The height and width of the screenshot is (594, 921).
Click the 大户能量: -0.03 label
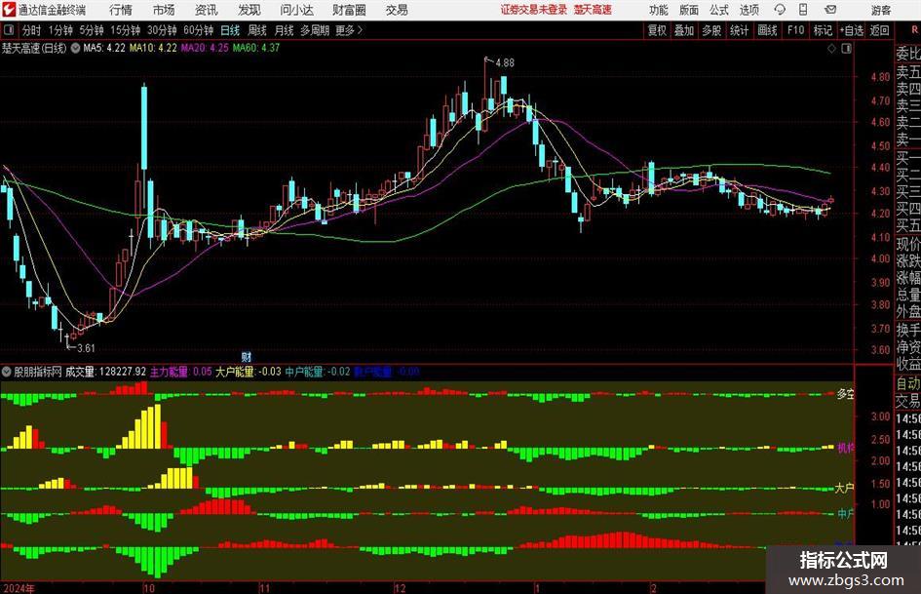(248, 372)
